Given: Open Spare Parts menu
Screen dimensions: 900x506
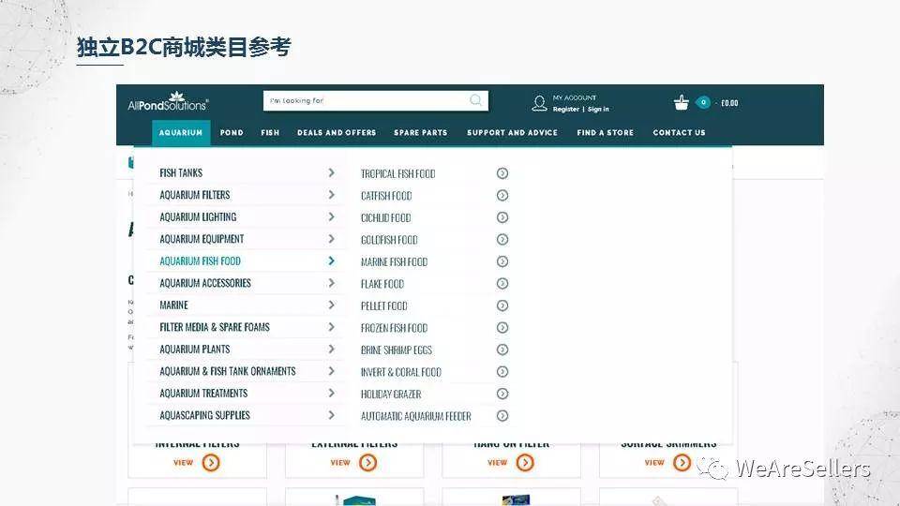Looking at the screenshot, I should point(421,132).
